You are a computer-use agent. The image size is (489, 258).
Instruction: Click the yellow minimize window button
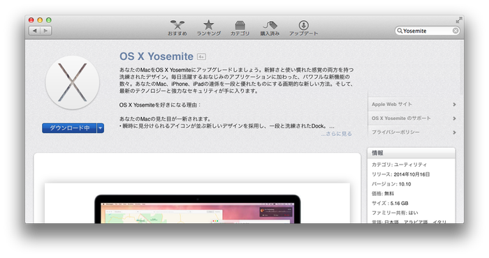pyautogui.click(x=40, y=20)
